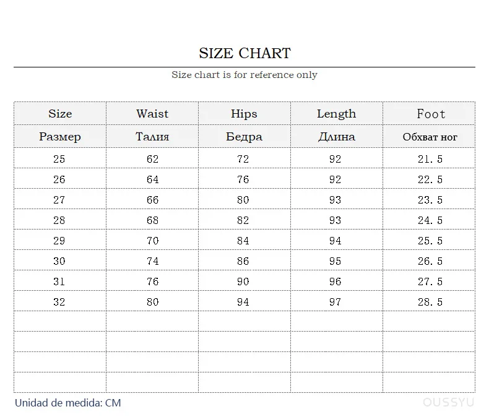Click the Талия header cell
Screen dimensions: 489x417
click(x=152, y=137)
